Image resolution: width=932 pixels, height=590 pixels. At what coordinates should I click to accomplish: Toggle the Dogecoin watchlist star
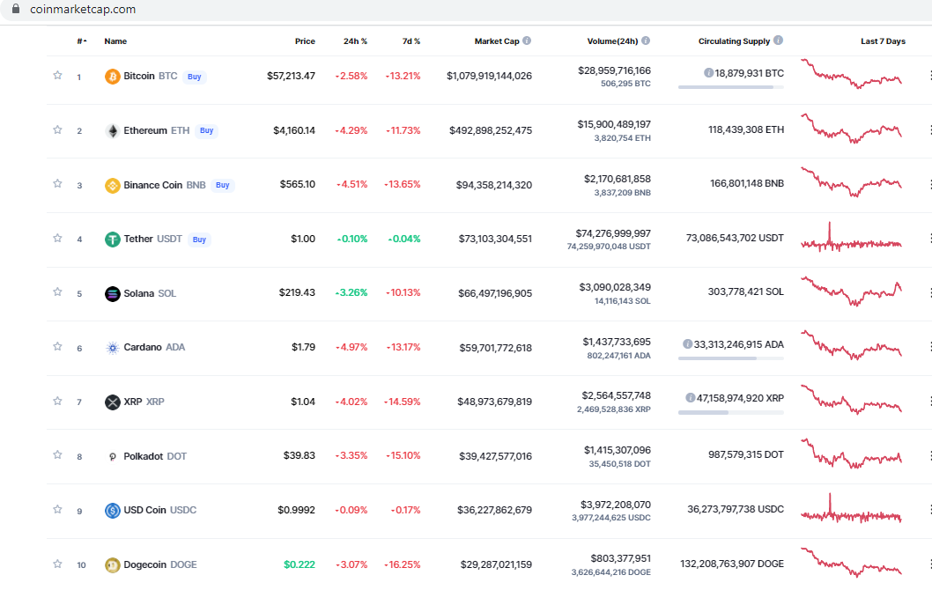coord(57,564)
